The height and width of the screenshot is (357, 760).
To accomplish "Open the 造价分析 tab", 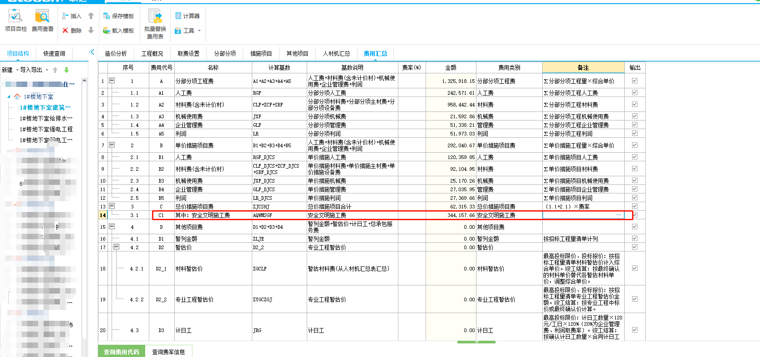I will 116,53.
